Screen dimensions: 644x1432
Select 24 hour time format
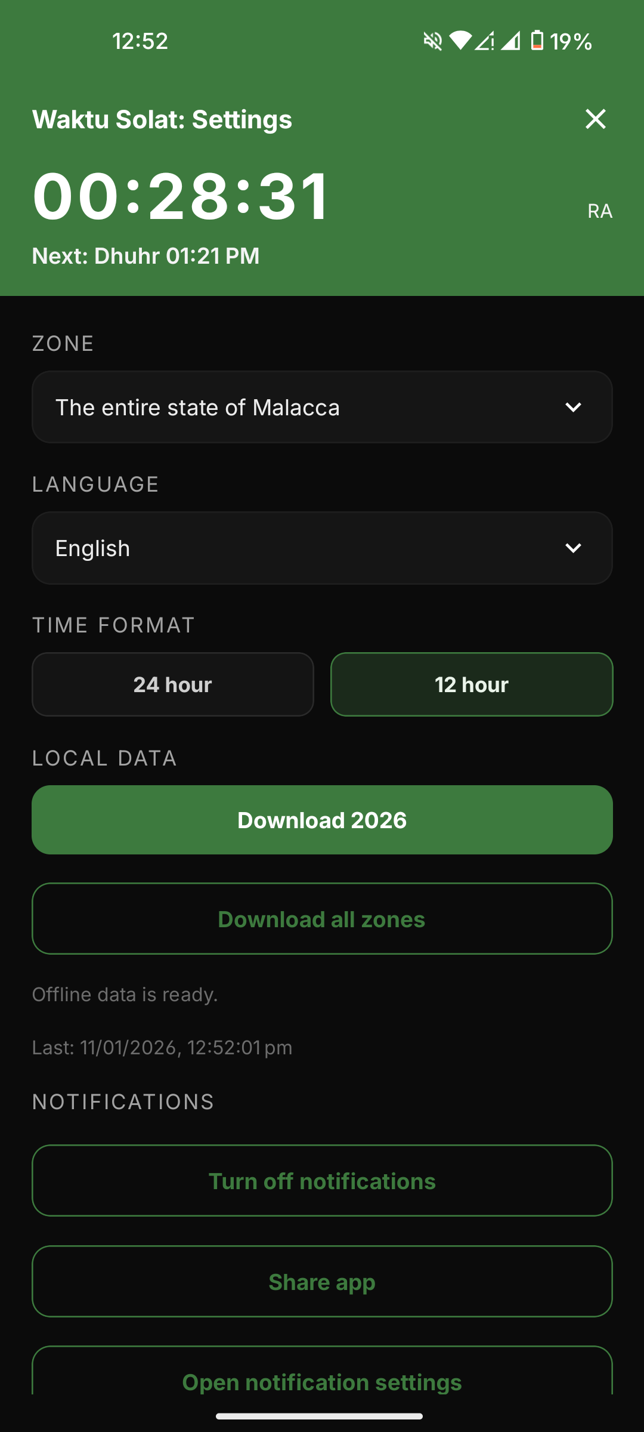pos(173,684)
